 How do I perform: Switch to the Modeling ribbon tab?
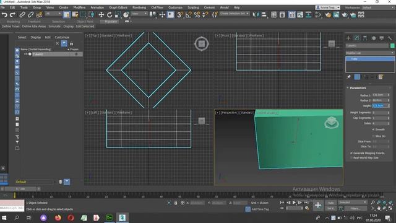13,22
